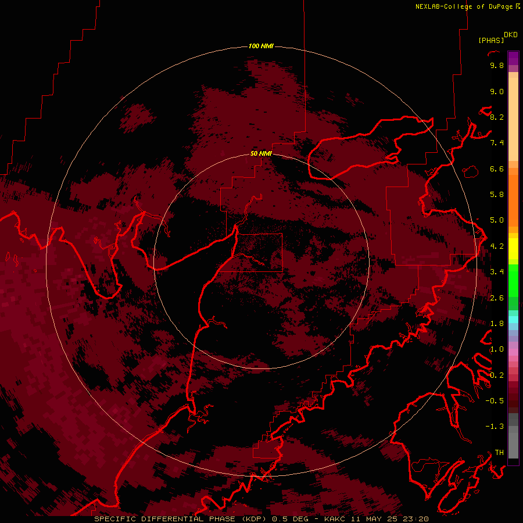
Task: Click the 5.0 value on the color scale
Action: (497, 220)
